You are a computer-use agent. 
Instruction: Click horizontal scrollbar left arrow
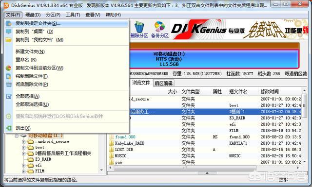111,168
